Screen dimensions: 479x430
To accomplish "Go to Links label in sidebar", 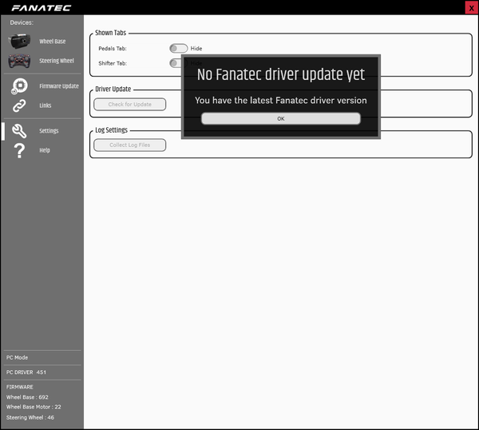I will pyautogui.click(x=46, y=106).
